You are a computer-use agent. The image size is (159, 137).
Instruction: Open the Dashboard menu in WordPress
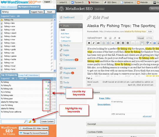tap(71, 17)
